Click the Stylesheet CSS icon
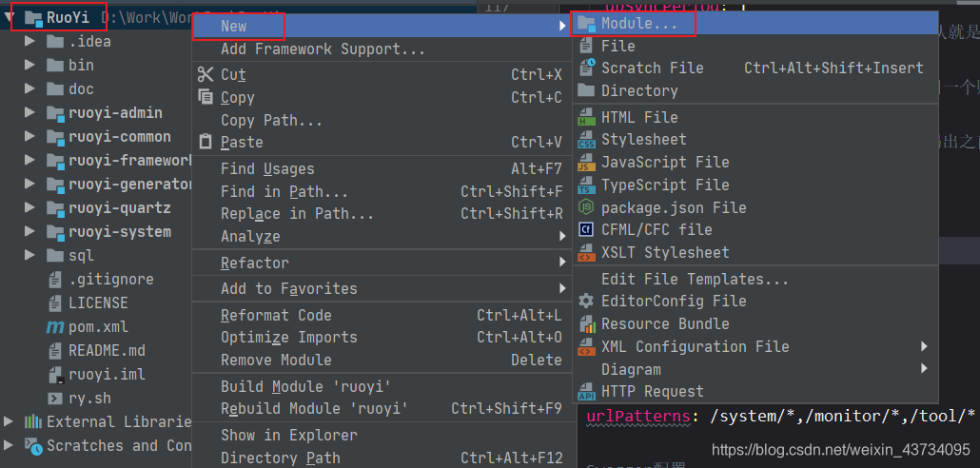Screen dimensions: 980x468 (586, 140)
